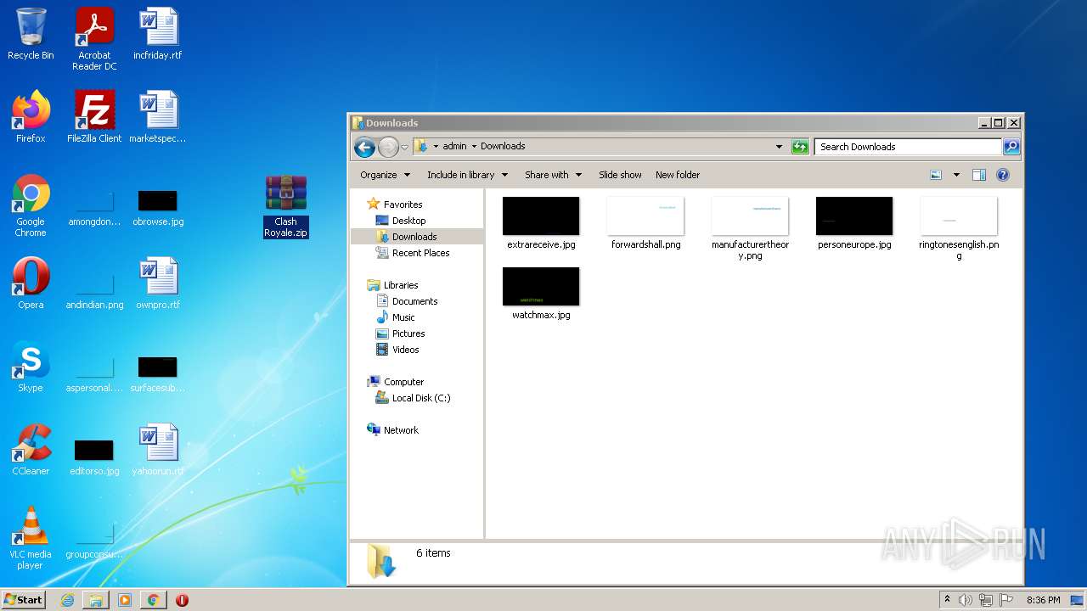Image resolution: width=1087 pixels, height=611 pixels.
Task: Select watchmax.jpg thumbnail
Action: [541, 294]
